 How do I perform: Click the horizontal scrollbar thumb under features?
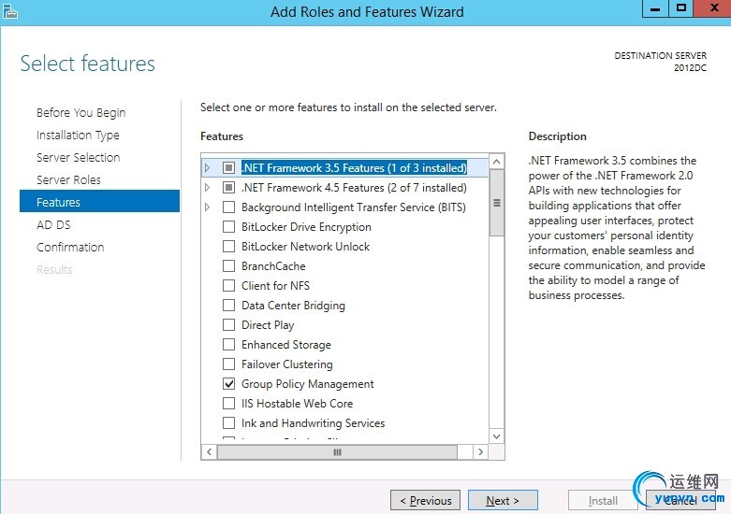click(338, 451)
